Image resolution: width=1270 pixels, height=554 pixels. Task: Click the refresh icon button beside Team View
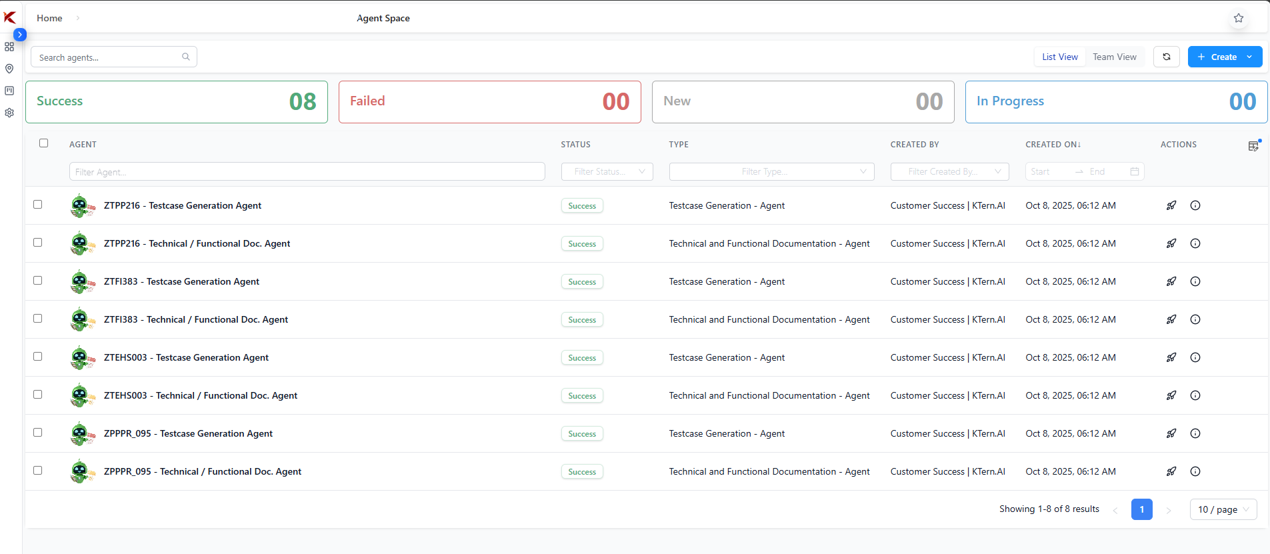click(x=1166, y=57)
